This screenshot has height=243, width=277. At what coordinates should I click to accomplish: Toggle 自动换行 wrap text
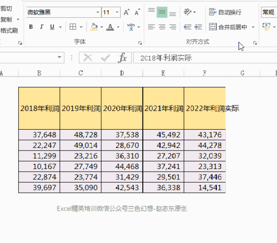225,12
